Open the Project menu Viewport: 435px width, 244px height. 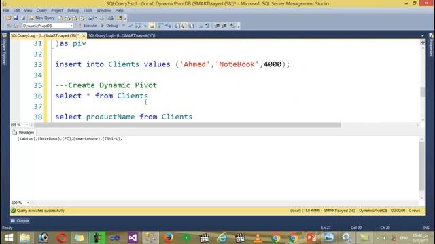tap(57, 11)
